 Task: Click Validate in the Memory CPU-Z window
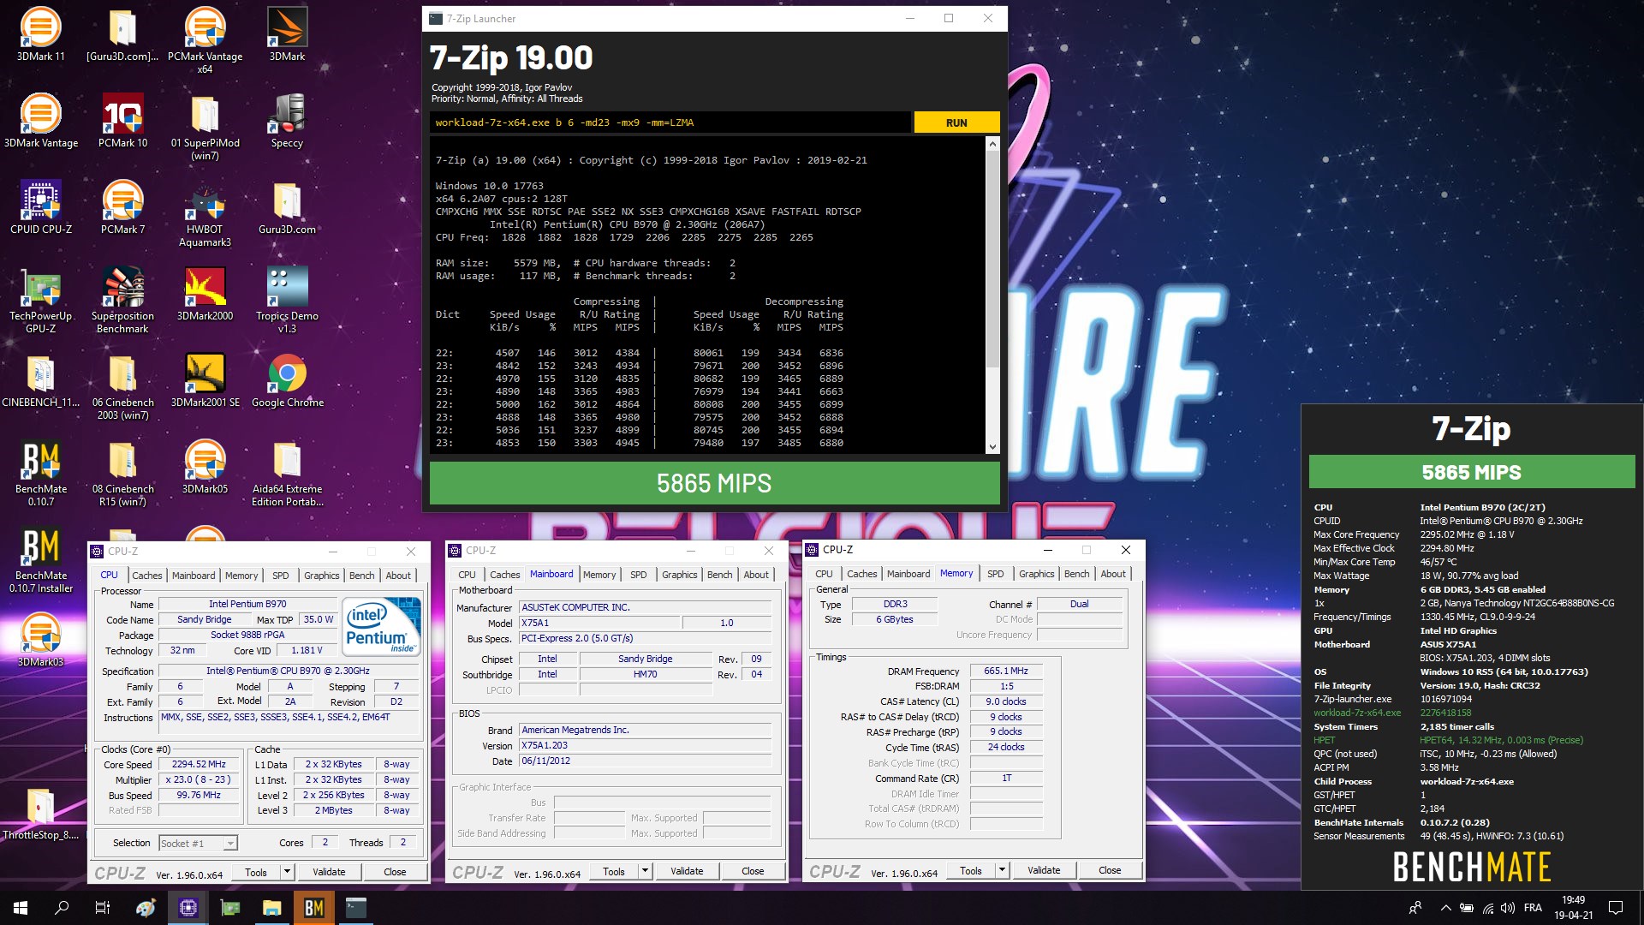[x=1044, y=870]
